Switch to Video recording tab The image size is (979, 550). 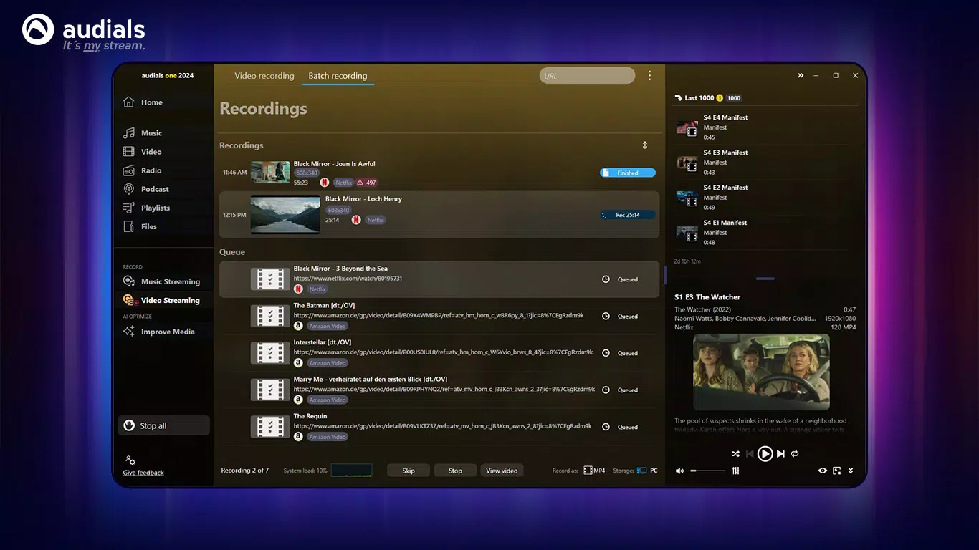pyautogui.click(x=264, y=76)
